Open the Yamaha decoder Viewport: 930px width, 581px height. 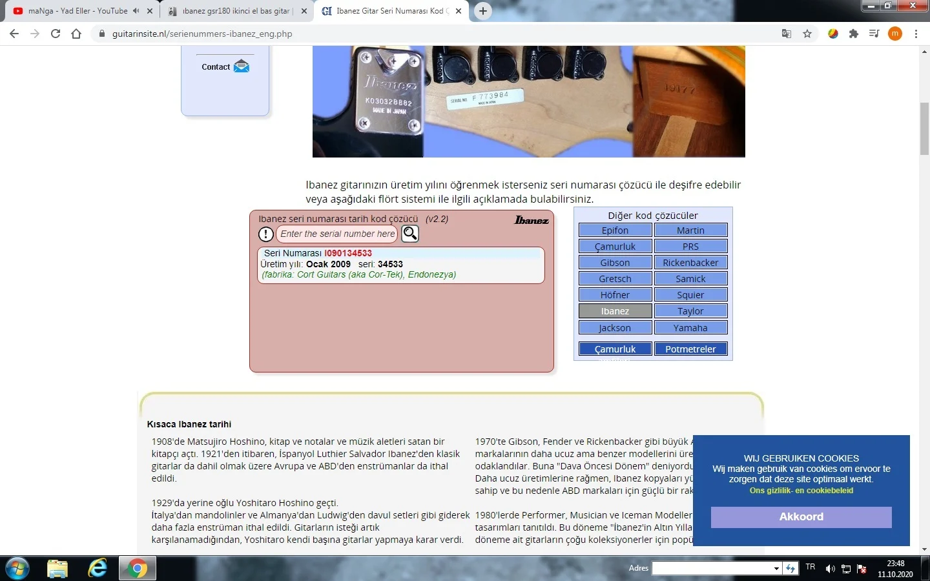(690, 328)
